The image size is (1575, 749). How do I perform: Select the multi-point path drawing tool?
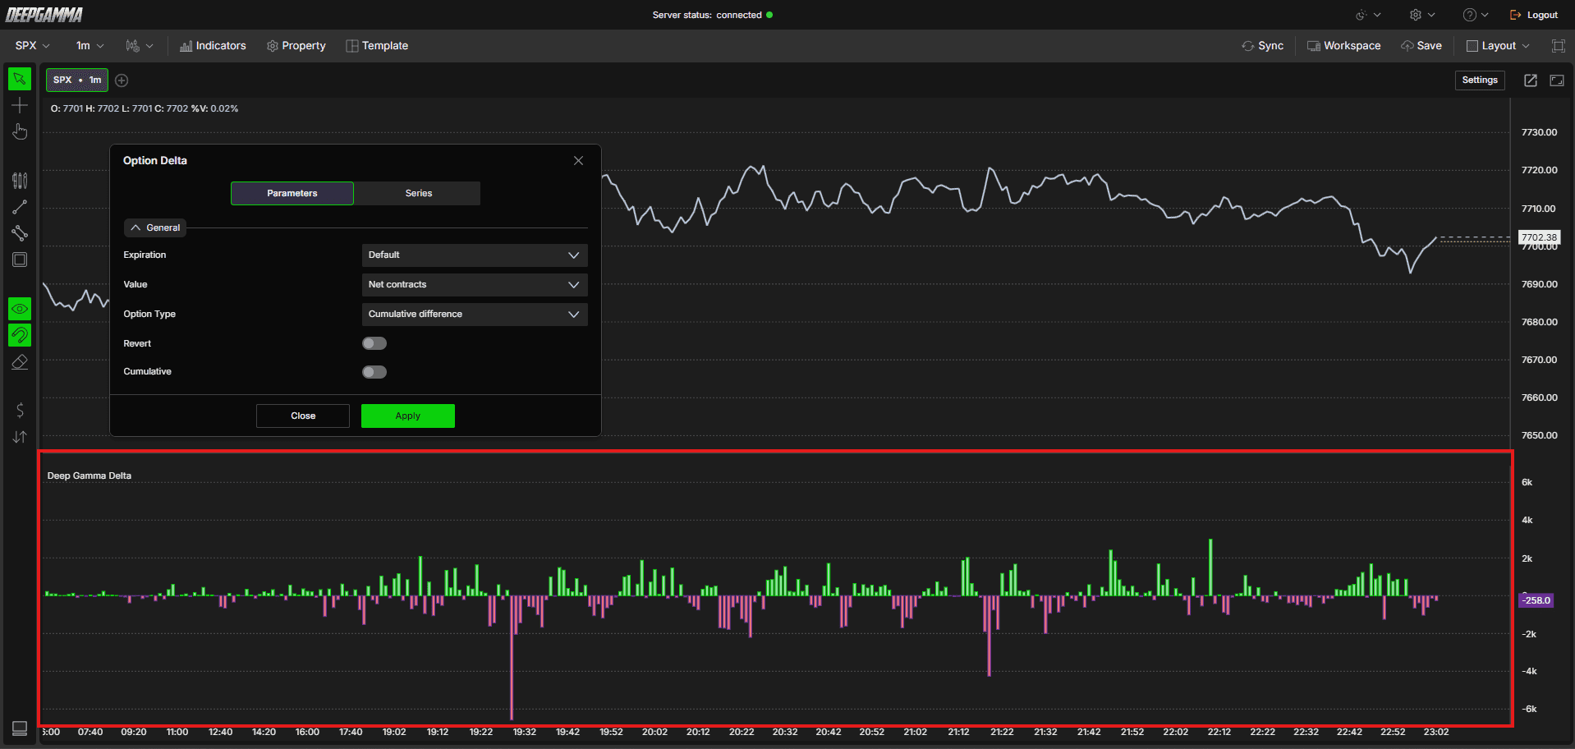[20, 233]
